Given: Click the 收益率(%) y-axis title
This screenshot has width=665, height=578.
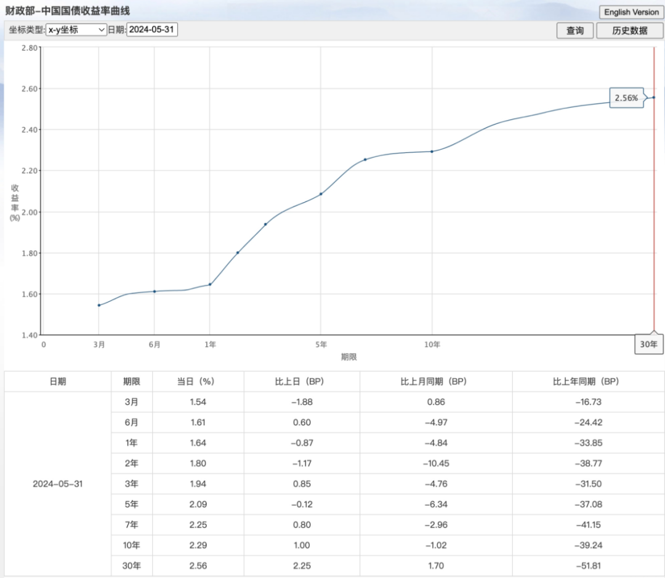Looking at the screenshot, I should 15,203.
